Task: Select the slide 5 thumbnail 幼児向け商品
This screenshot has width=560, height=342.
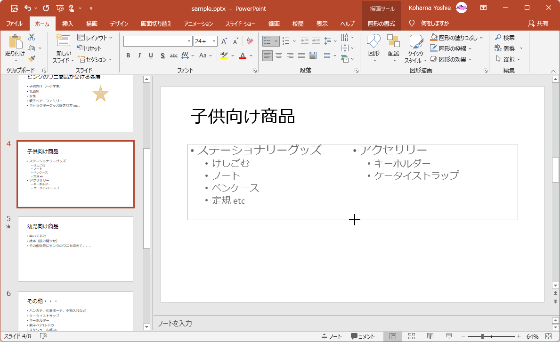Action: pos(75,249)
